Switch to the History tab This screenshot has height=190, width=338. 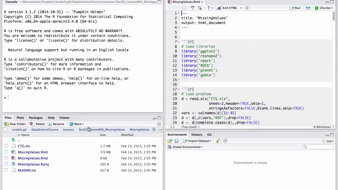[197, 135]
